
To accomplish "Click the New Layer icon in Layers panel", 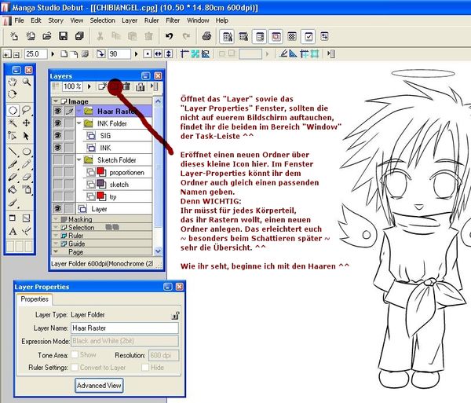I will 102,86.
